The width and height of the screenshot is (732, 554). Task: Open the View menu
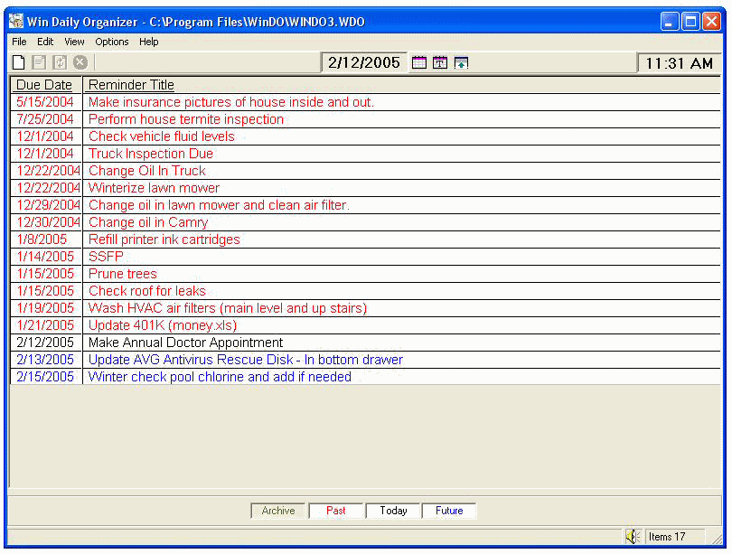click(74, 42)
